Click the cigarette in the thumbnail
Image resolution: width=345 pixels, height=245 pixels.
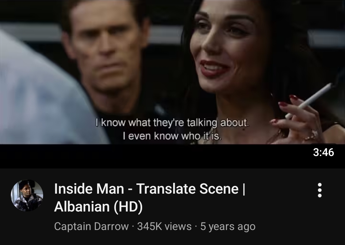[x=308, y=101]
